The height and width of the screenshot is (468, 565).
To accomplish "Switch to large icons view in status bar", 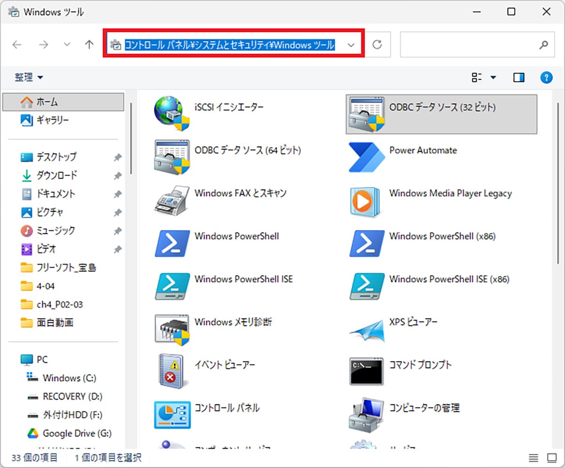I will coord(551,458).
